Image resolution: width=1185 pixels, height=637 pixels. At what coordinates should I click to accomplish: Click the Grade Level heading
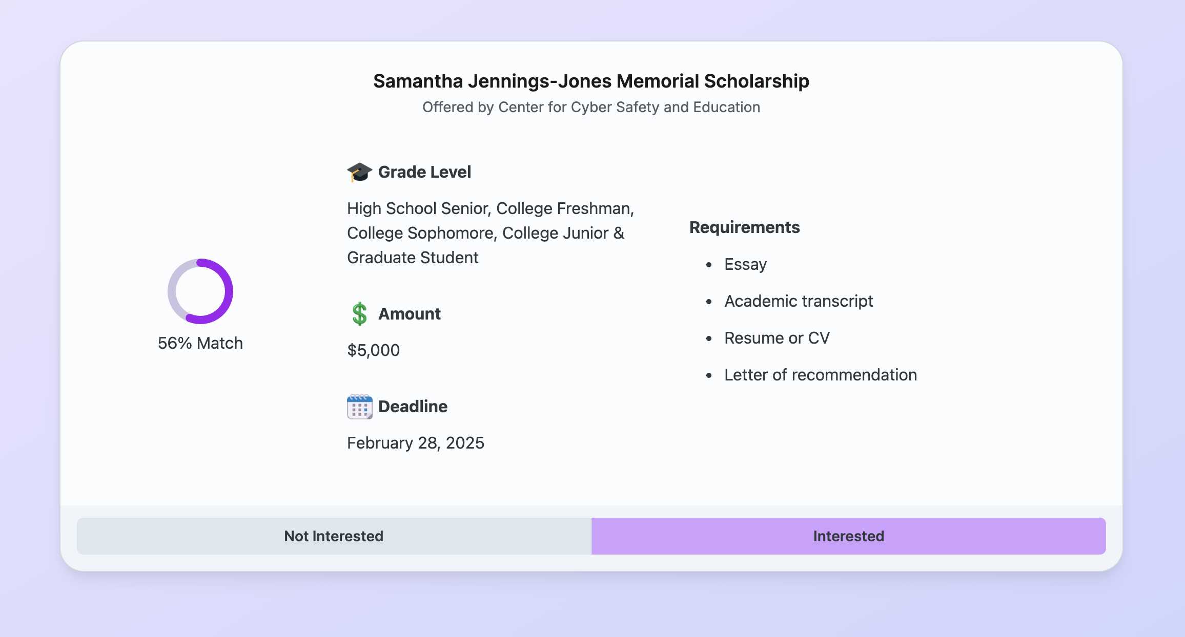coord(424,172)
